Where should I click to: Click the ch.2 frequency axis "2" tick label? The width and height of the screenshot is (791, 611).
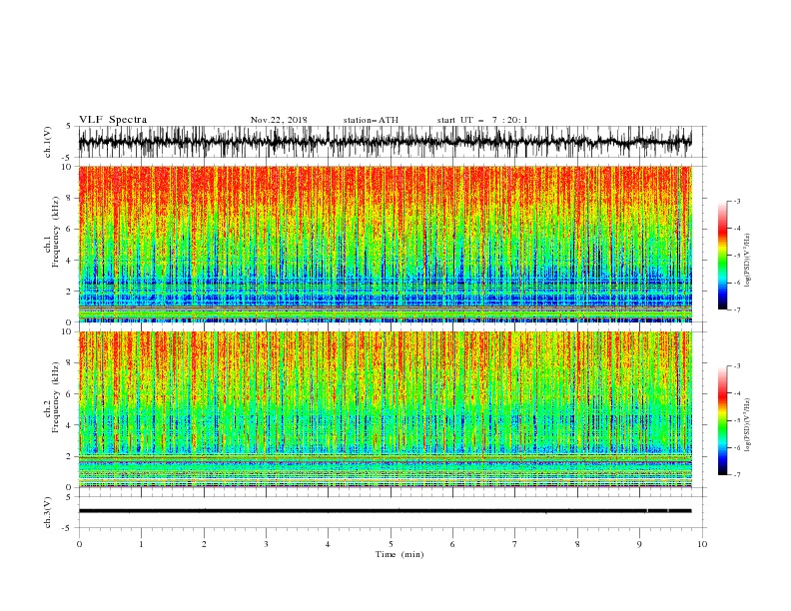[70, 456]
